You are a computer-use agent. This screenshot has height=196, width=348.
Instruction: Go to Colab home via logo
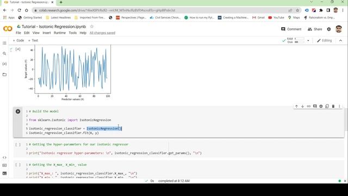coord(8,29)
